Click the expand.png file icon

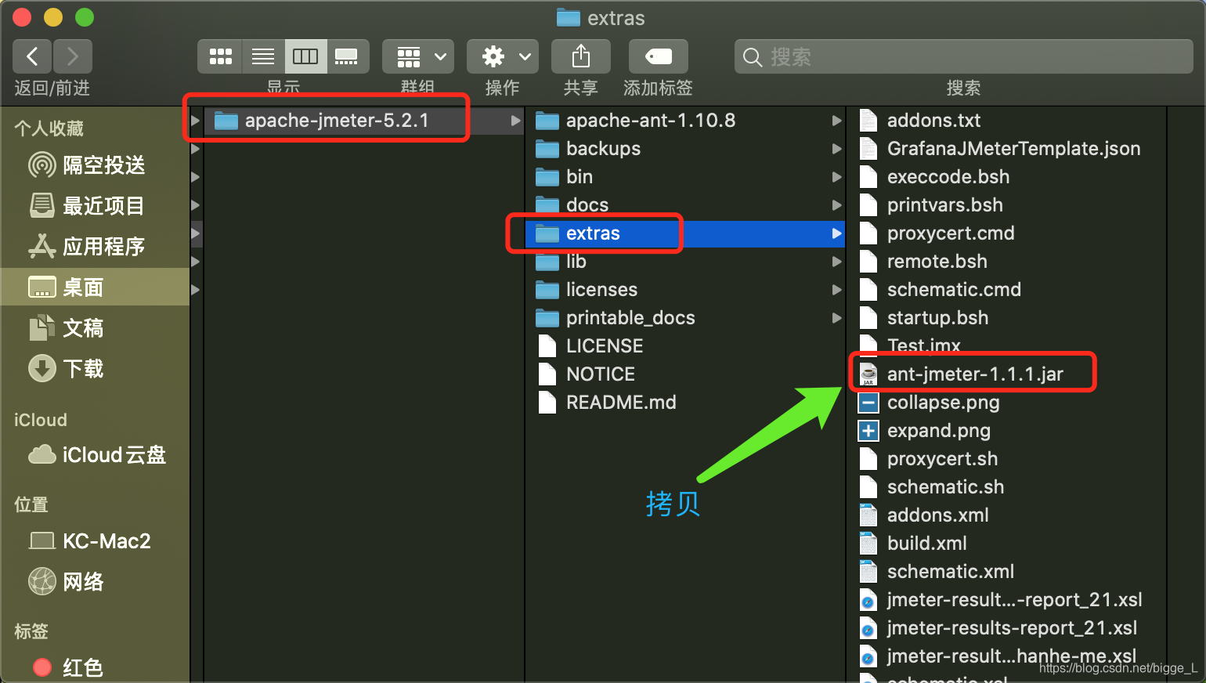tap(868, 431)
